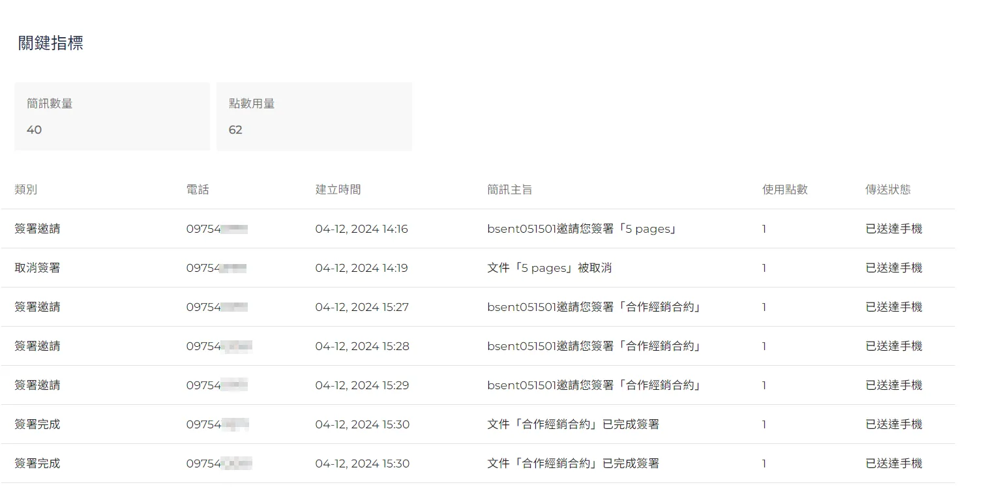Select the 04-12, 2024 15:28 timestamp cell
The image size is (982, 487).
tap(362, 346)
